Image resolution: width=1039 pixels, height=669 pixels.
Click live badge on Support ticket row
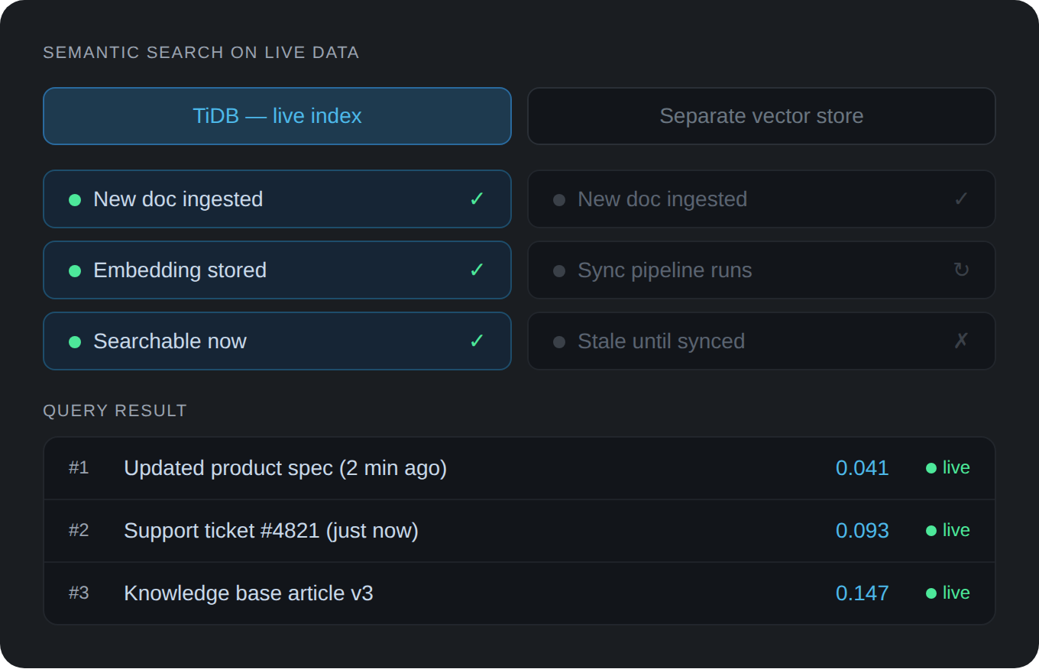pos(948,531)
